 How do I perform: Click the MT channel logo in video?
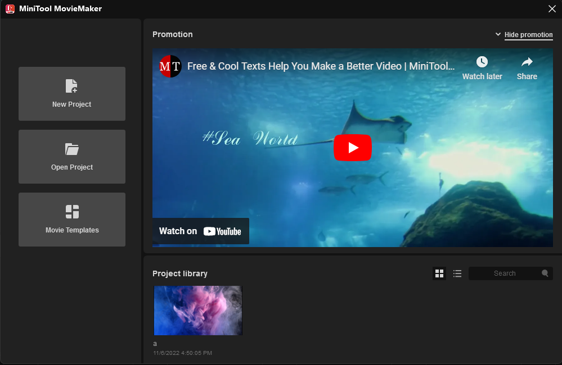point(170,66)
